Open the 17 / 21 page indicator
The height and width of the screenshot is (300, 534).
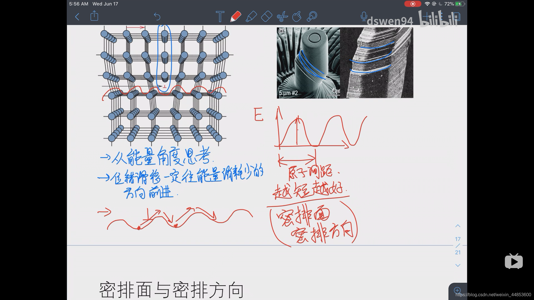coord(458,246)
